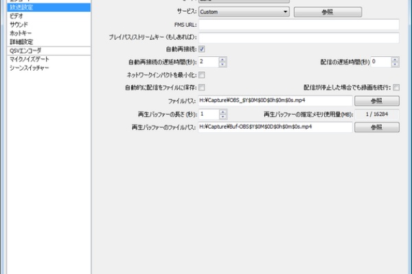Click the ファイルパス input field

pos(275,101)
